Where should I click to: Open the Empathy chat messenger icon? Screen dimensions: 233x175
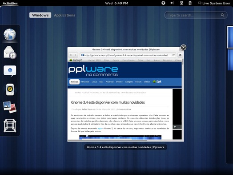[x=10, y=71]
